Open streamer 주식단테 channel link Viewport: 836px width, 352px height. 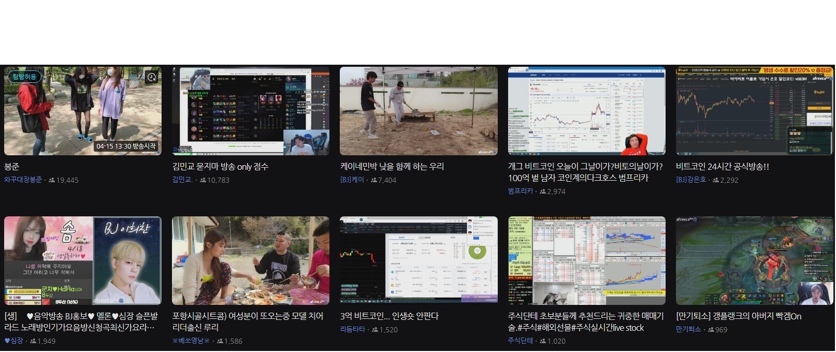521,341
